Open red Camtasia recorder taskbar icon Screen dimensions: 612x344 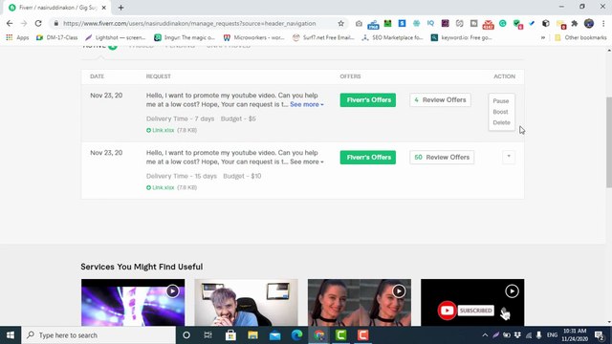[363, 335]
